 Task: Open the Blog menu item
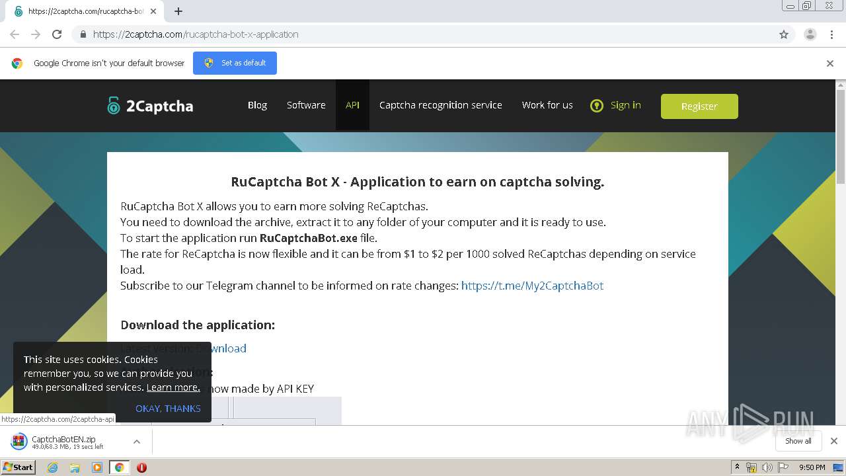tap(257, 105)
